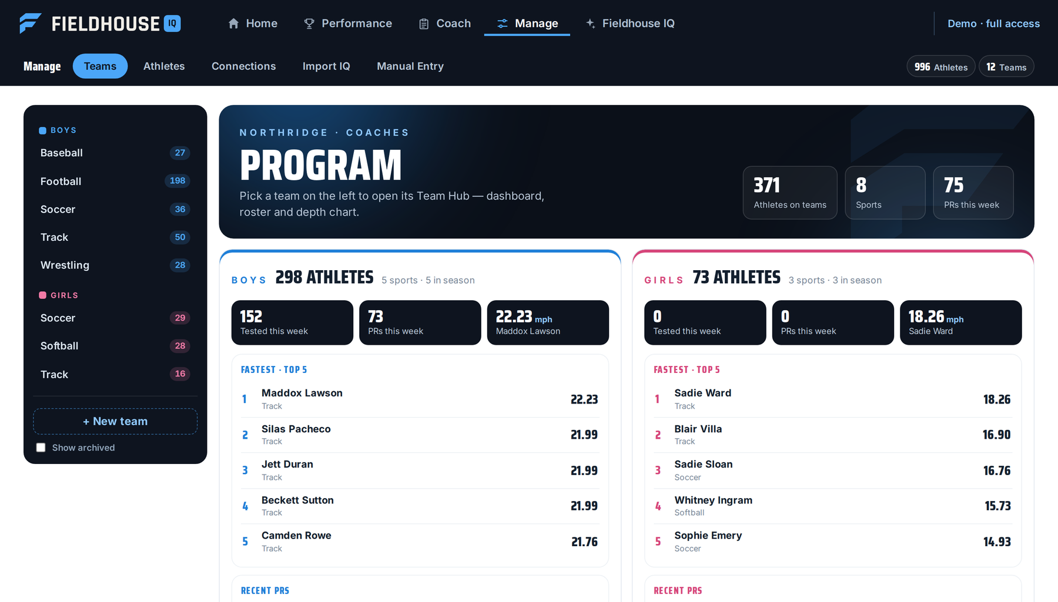
Task: Open the boys Football team
Action: click(115, 181)
